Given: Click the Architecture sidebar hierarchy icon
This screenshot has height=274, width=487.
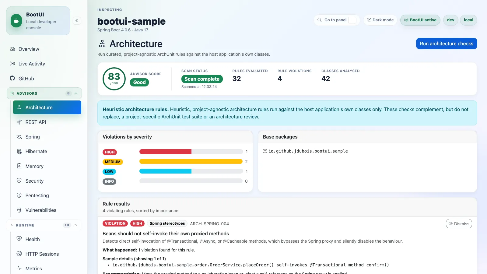Looking at the screenshot, I should pyautogui.click(x=19, y=107).
